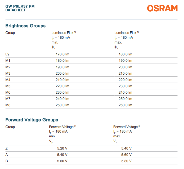
Task: Click the M1 group label
Action: point(8,60)
